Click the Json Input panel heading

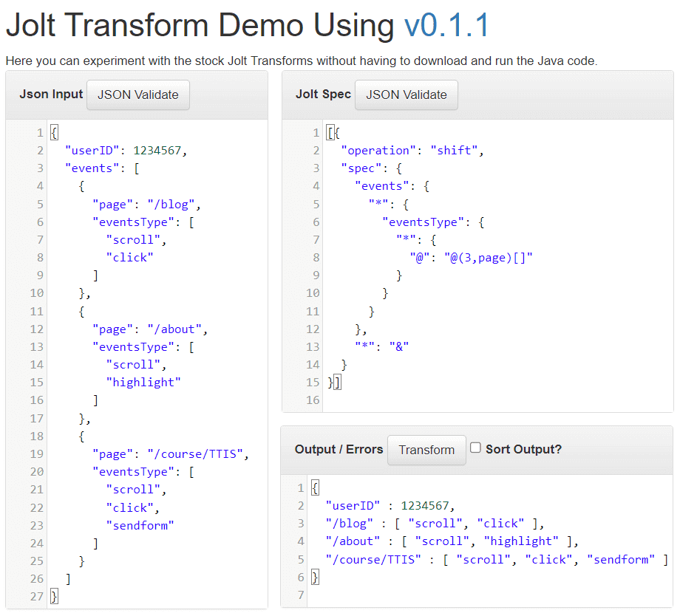(51, 94)
